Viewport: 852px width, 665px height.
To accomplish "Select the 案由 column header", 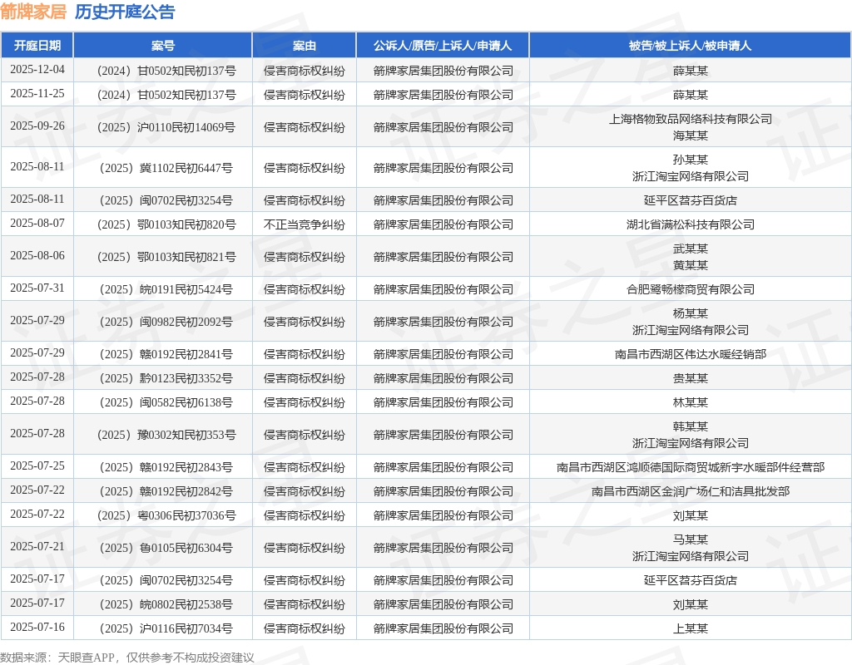I will pos(305,46).
